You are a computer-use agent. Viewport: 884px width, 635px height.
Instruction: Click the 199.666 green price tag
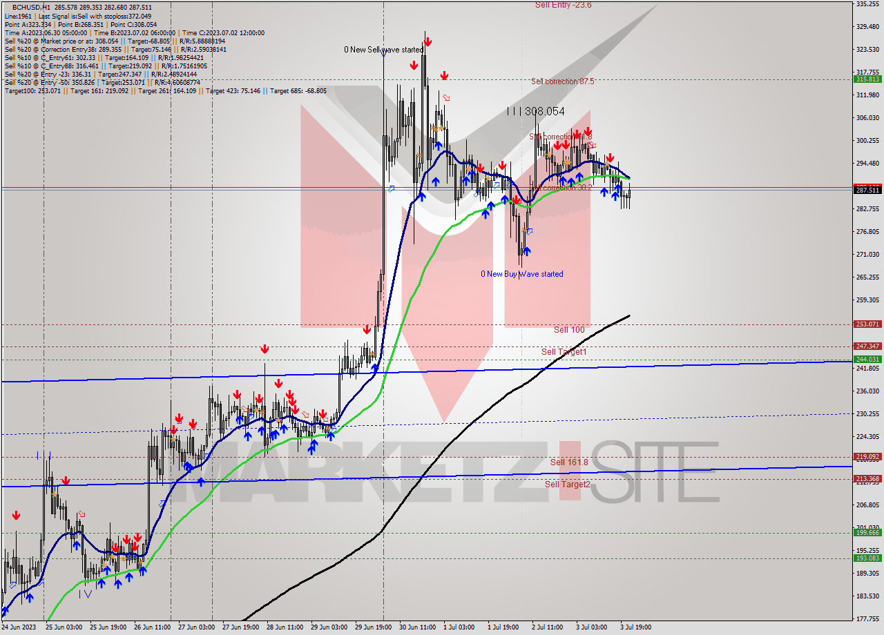click(x=867, y=532)
